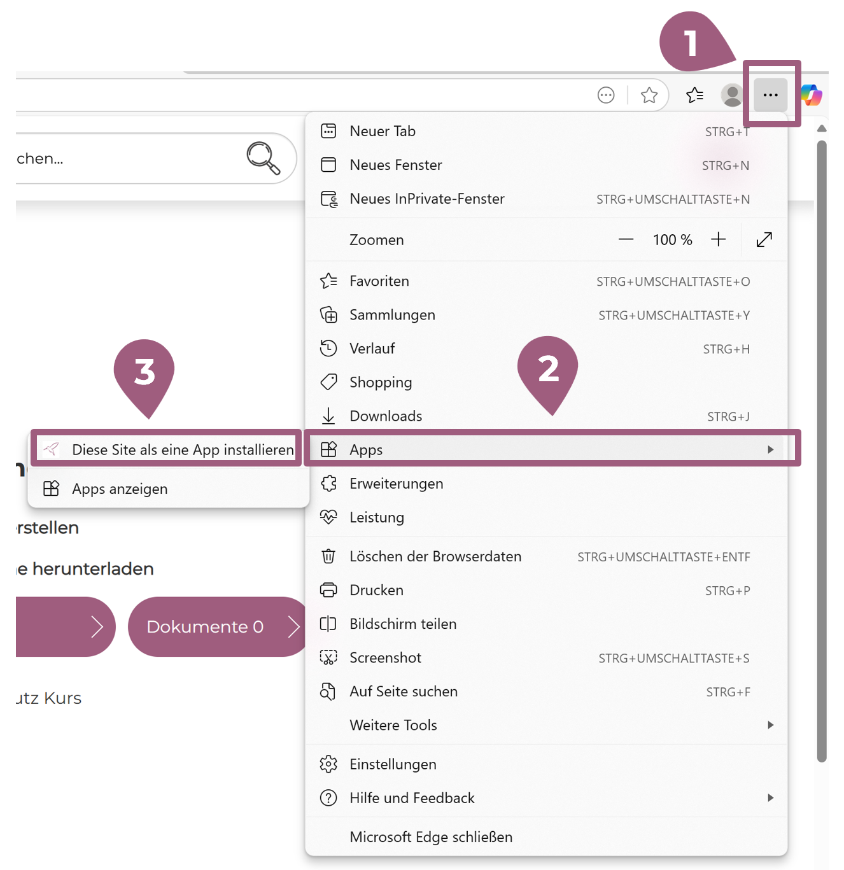This screenshot has width=844, height=870.
Task: Open the favorites list toolbar icon
Action: pyautogui.click(x=694, y=95)
